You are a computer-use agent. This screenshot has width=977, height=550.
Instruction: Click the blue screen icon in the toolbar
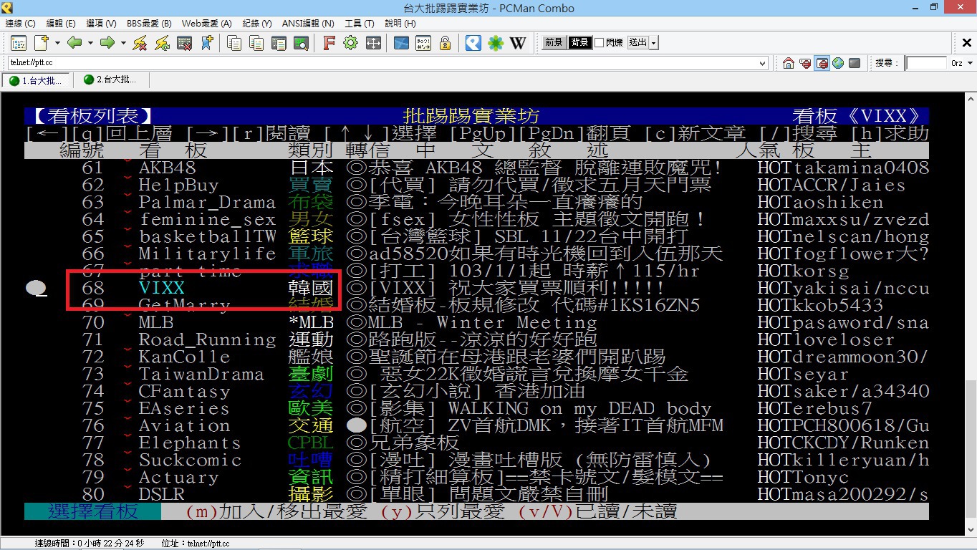(401, 43)
